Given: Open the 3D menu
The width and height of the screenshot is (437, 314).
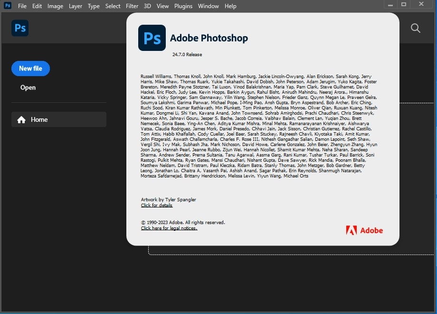Looking at the screenshot, I should (147, 6).
